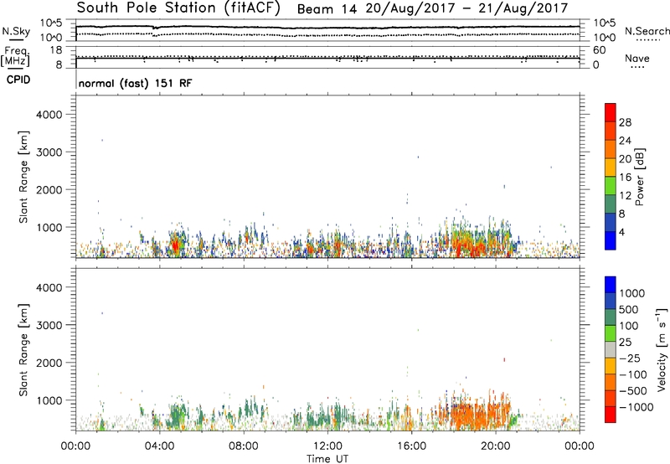Screen dimensions: 670x464
Task: Click the 'N.Sky' axis label
Action: [16, 31]
